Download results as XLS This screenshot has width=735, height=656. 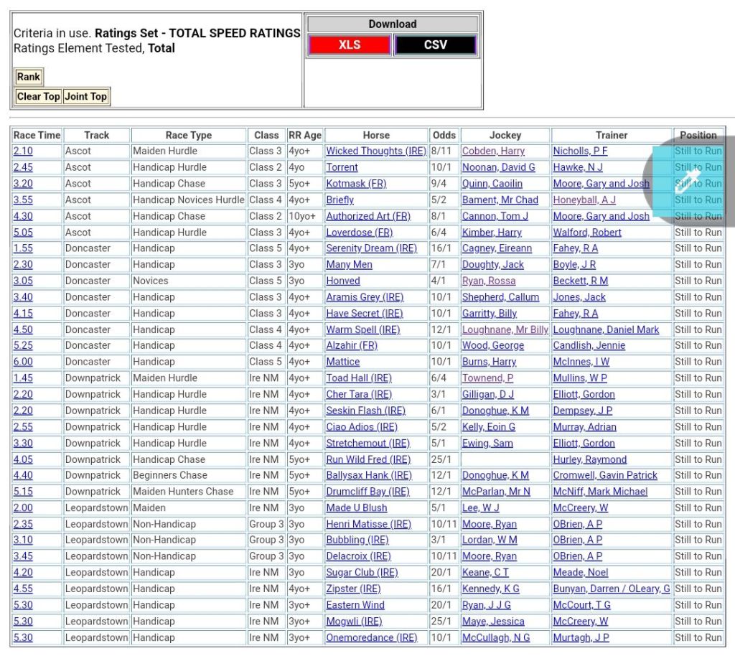(349, 44)
